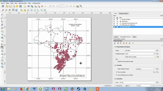The width and height of the screenshot is (163, 91).
Task: Enable Desenhar itens da tela do mapa
Action: point(116,61)
